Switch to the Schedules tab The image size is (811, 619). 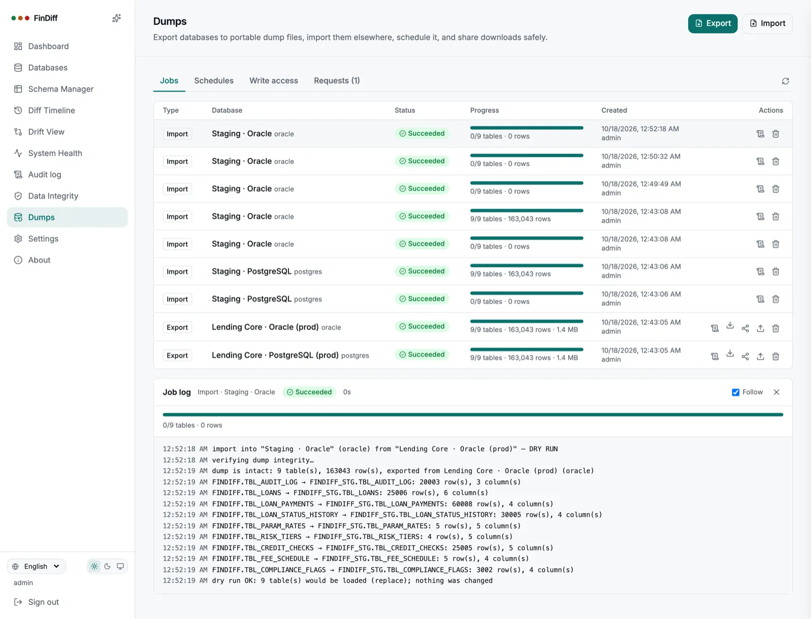[x=214, y=81]
